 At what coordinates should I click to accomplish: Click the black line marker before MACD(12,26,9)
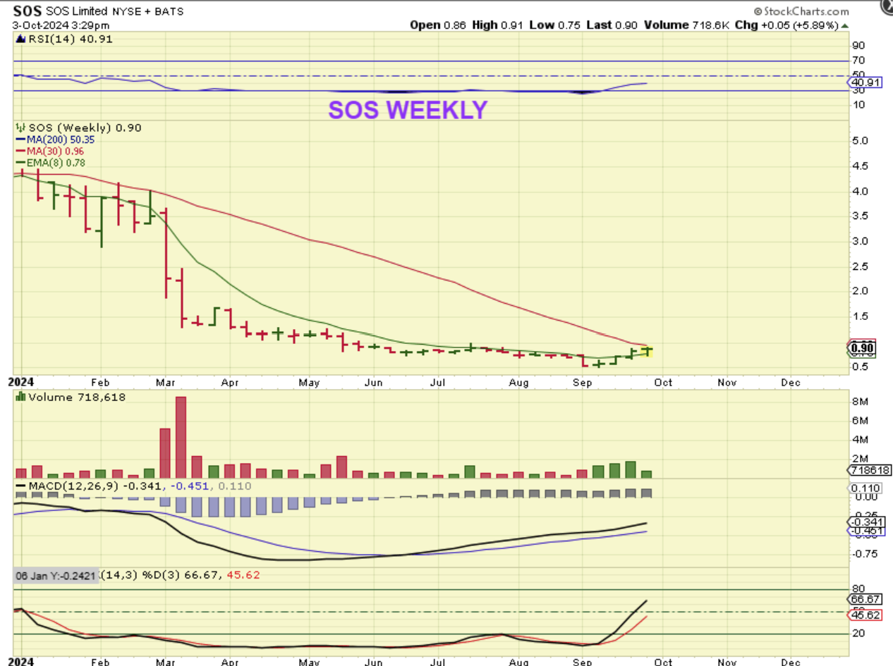point(20,486)
